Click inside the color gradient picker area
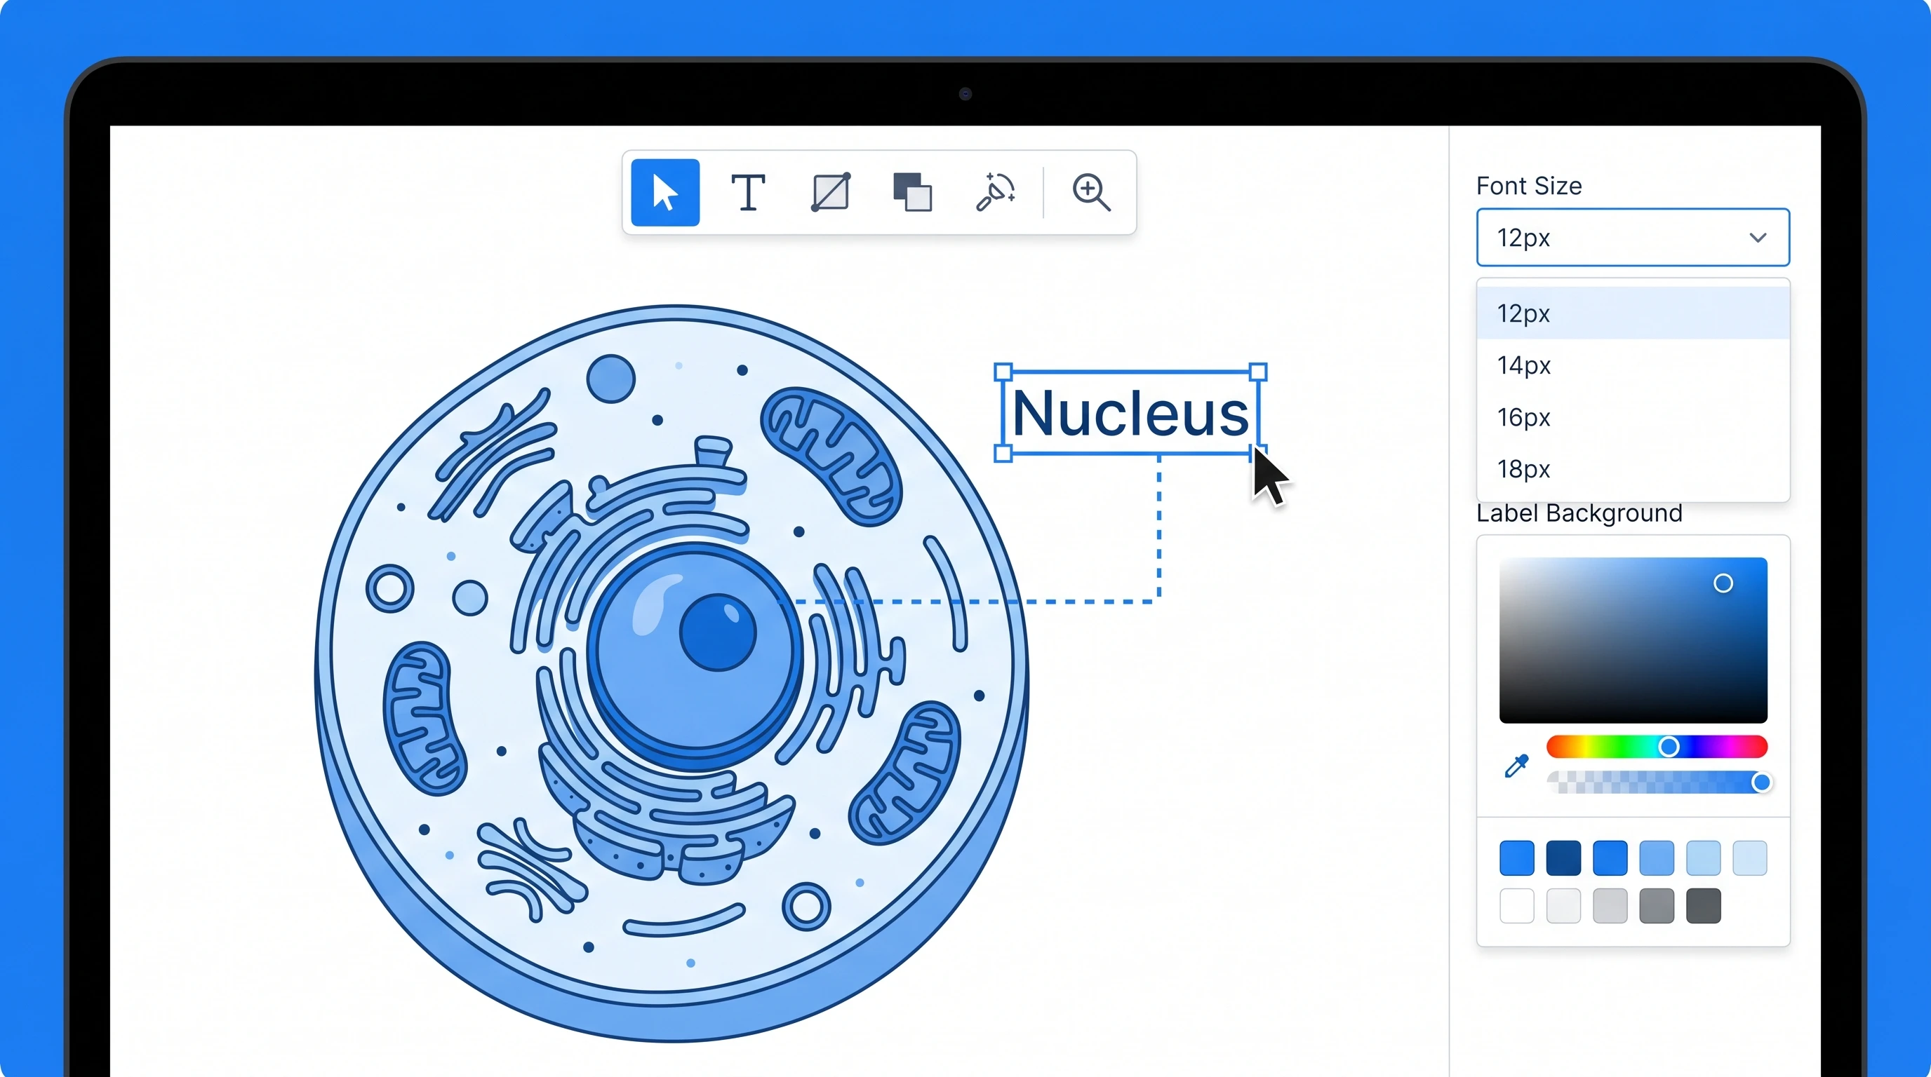Screen dimensions: 1931x1077 tap(1633, 640)
